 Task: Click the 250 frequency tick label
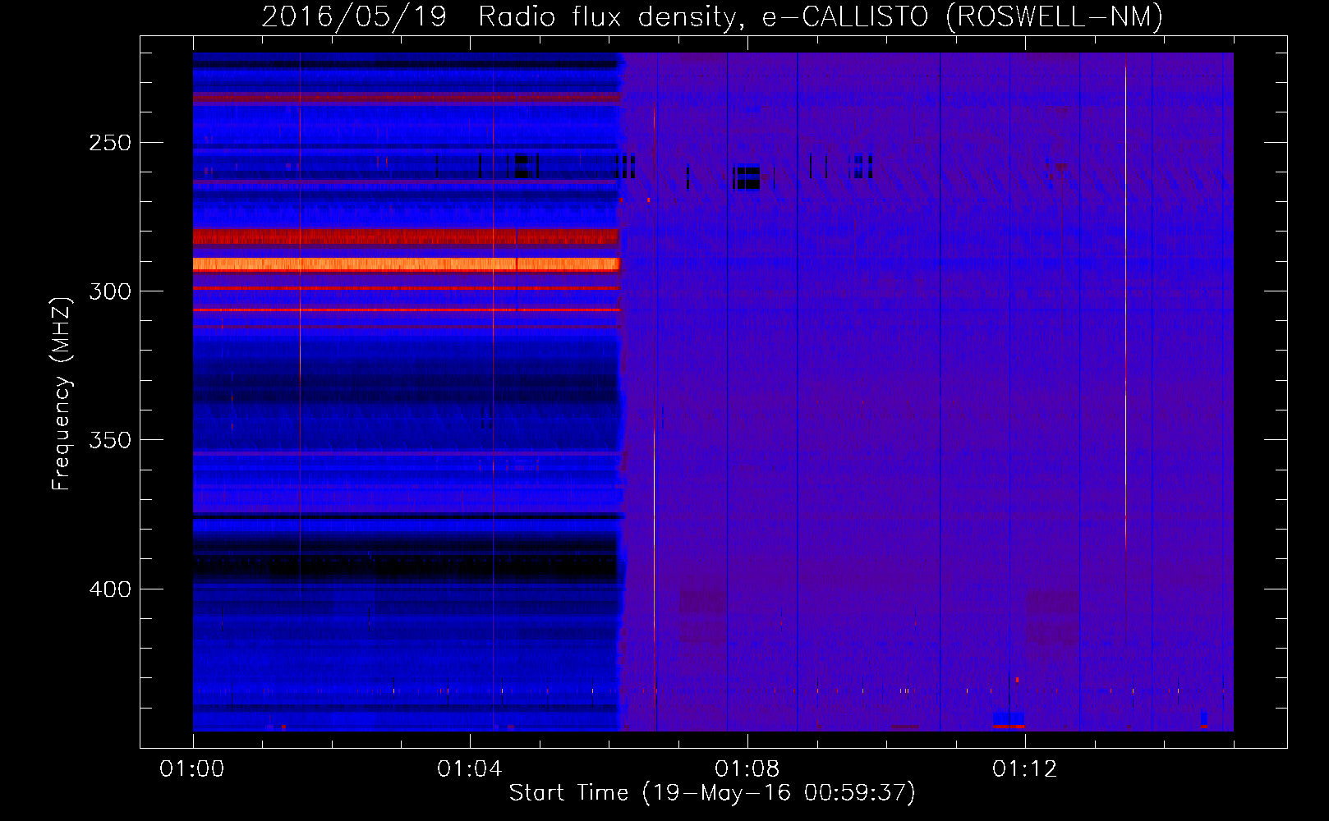(110, 143)
